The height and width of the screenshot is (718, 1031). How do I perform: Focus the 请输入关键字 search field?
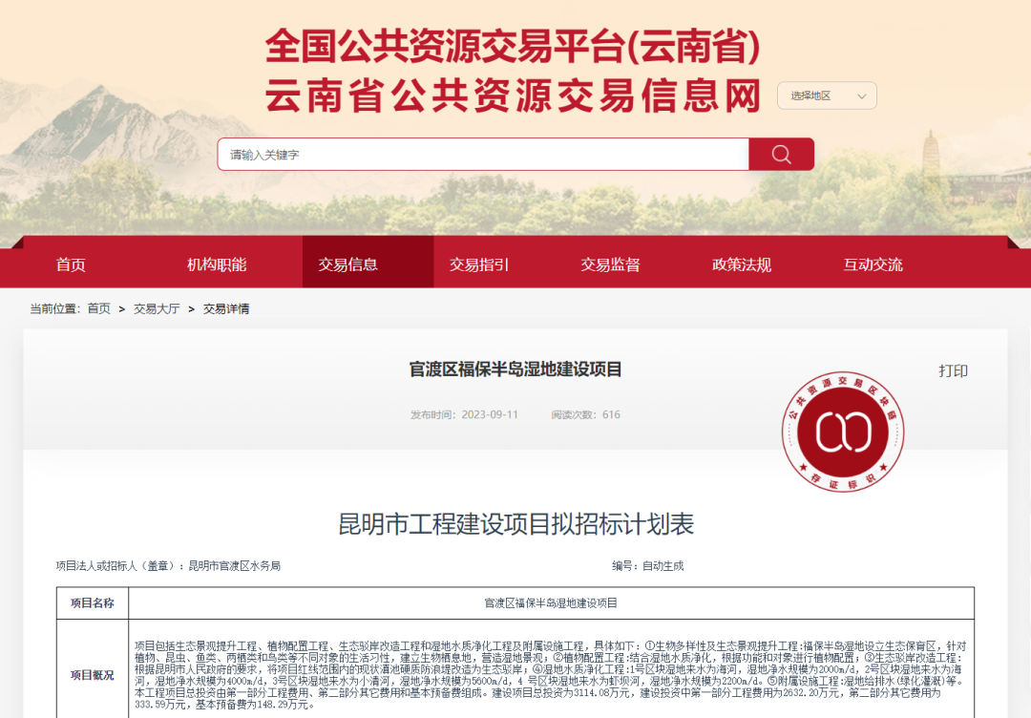pos(483,155)
